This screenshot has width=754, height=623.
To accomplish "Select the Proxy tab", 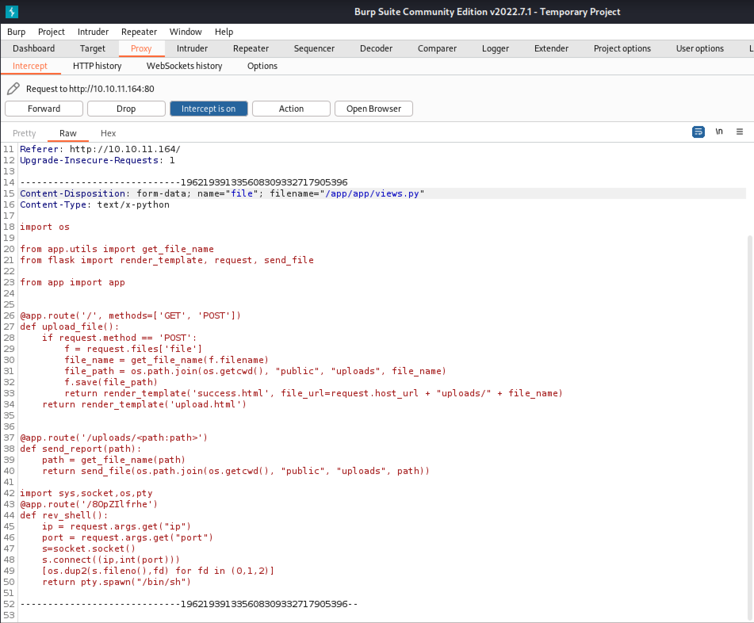I will 141,48.
